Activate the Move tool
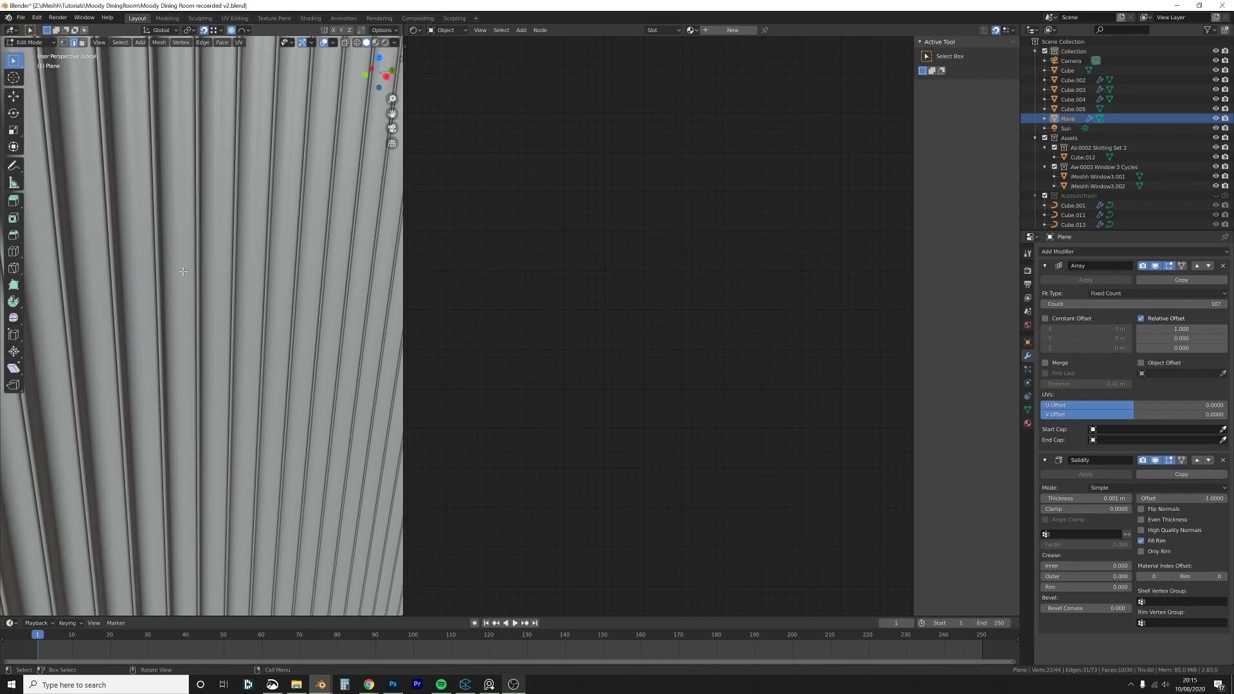This screenshot has height=694, width=1234. pyautogui.click(x=13, y=96)
